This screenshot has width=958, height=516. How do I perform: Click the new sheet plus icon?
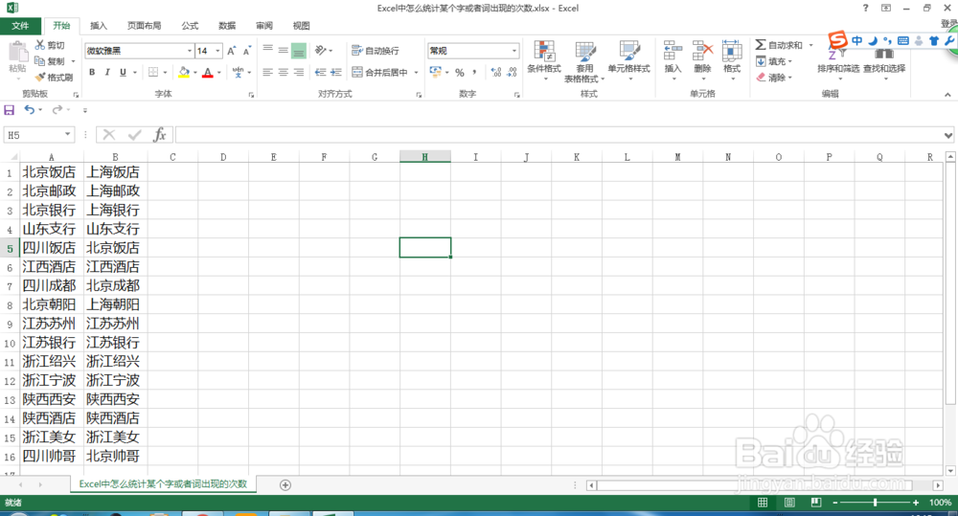tap(285, 484)
